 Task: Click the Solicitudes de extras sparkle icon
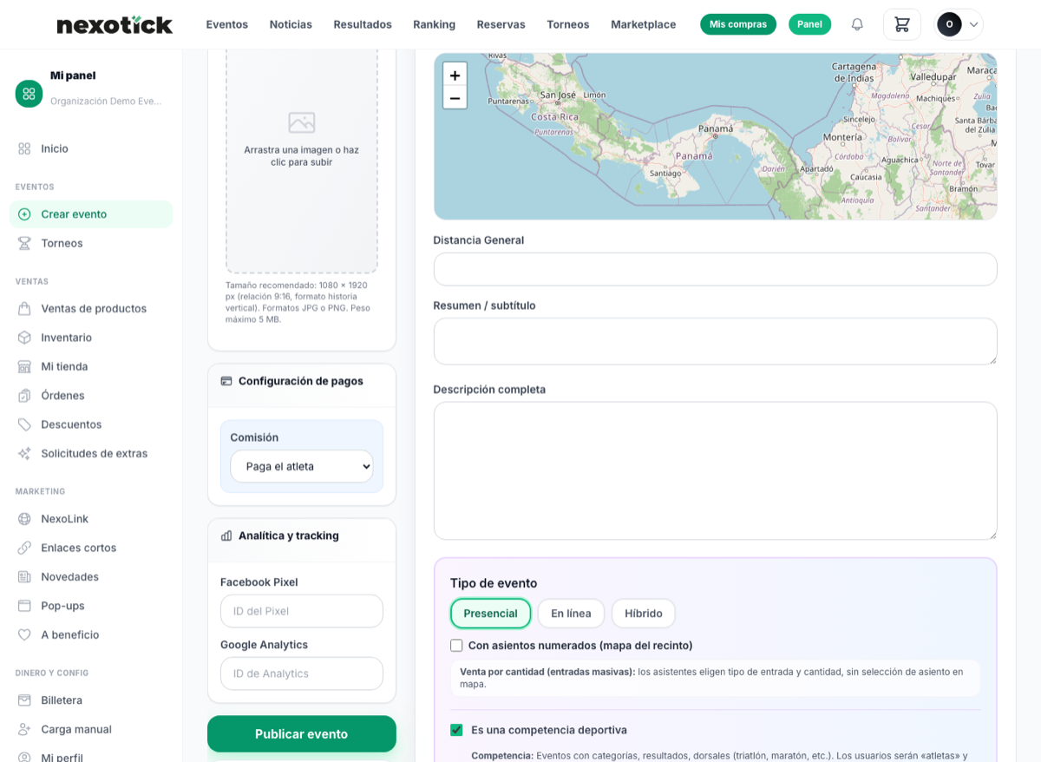tap(24, 453)
